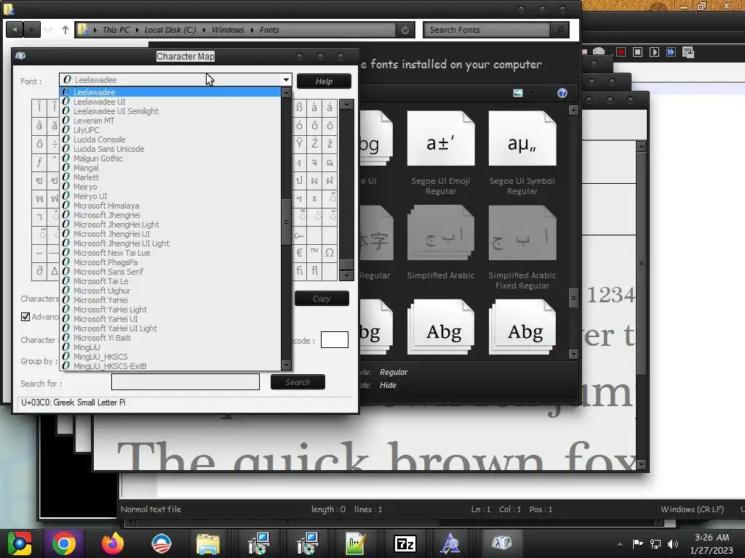
Task: Click the Search for input field
Action: pos(186,382)
